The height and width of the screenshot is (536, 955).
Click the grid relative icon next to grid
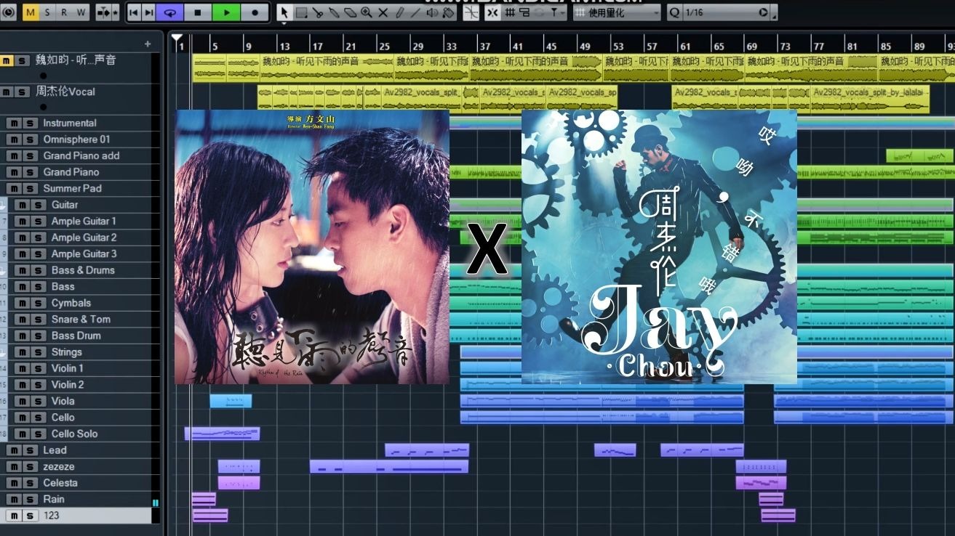(x=524, y=12)
